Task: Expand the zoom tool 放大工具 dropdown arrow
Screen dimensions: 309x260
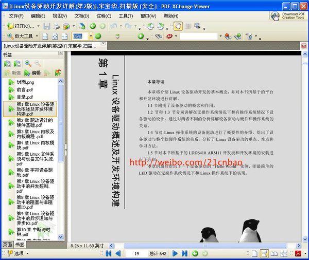Action: point(37,36)
